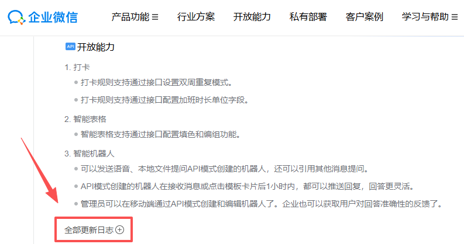The image size is (464, 244).
Task: Expand the 产品功能 dropdown menu
Action: point(135,17)
